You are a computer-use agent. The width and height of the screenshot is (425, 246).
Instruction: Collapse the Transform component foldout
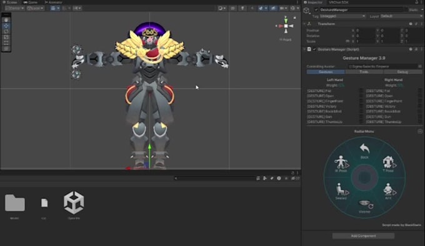click(x=304, y=24)
